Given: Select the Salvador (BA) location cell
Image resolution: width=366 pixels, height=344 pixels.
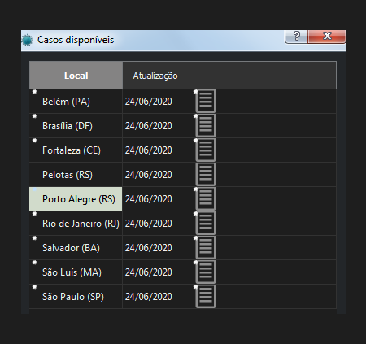Looking at the screenshot, I should coord(76,248).
